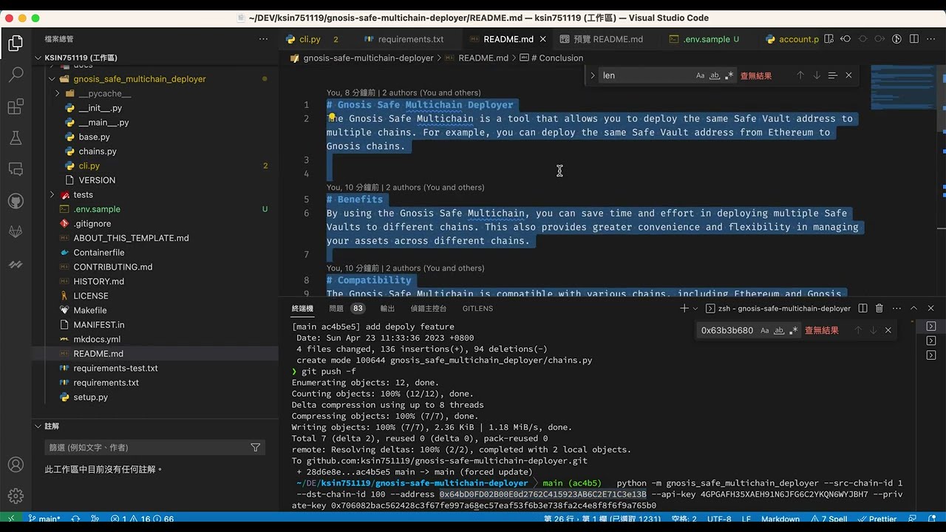Switch to the cli.py editor tab

click(x=310, y=39)
